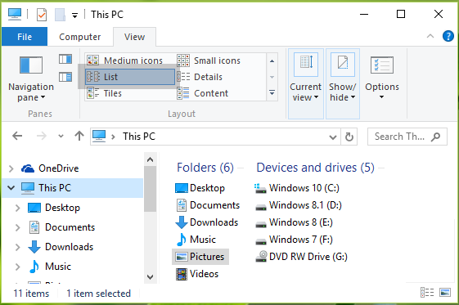Collapse the This PC tree node
This screenshot has height=305, width=459.
click(11, 188)
